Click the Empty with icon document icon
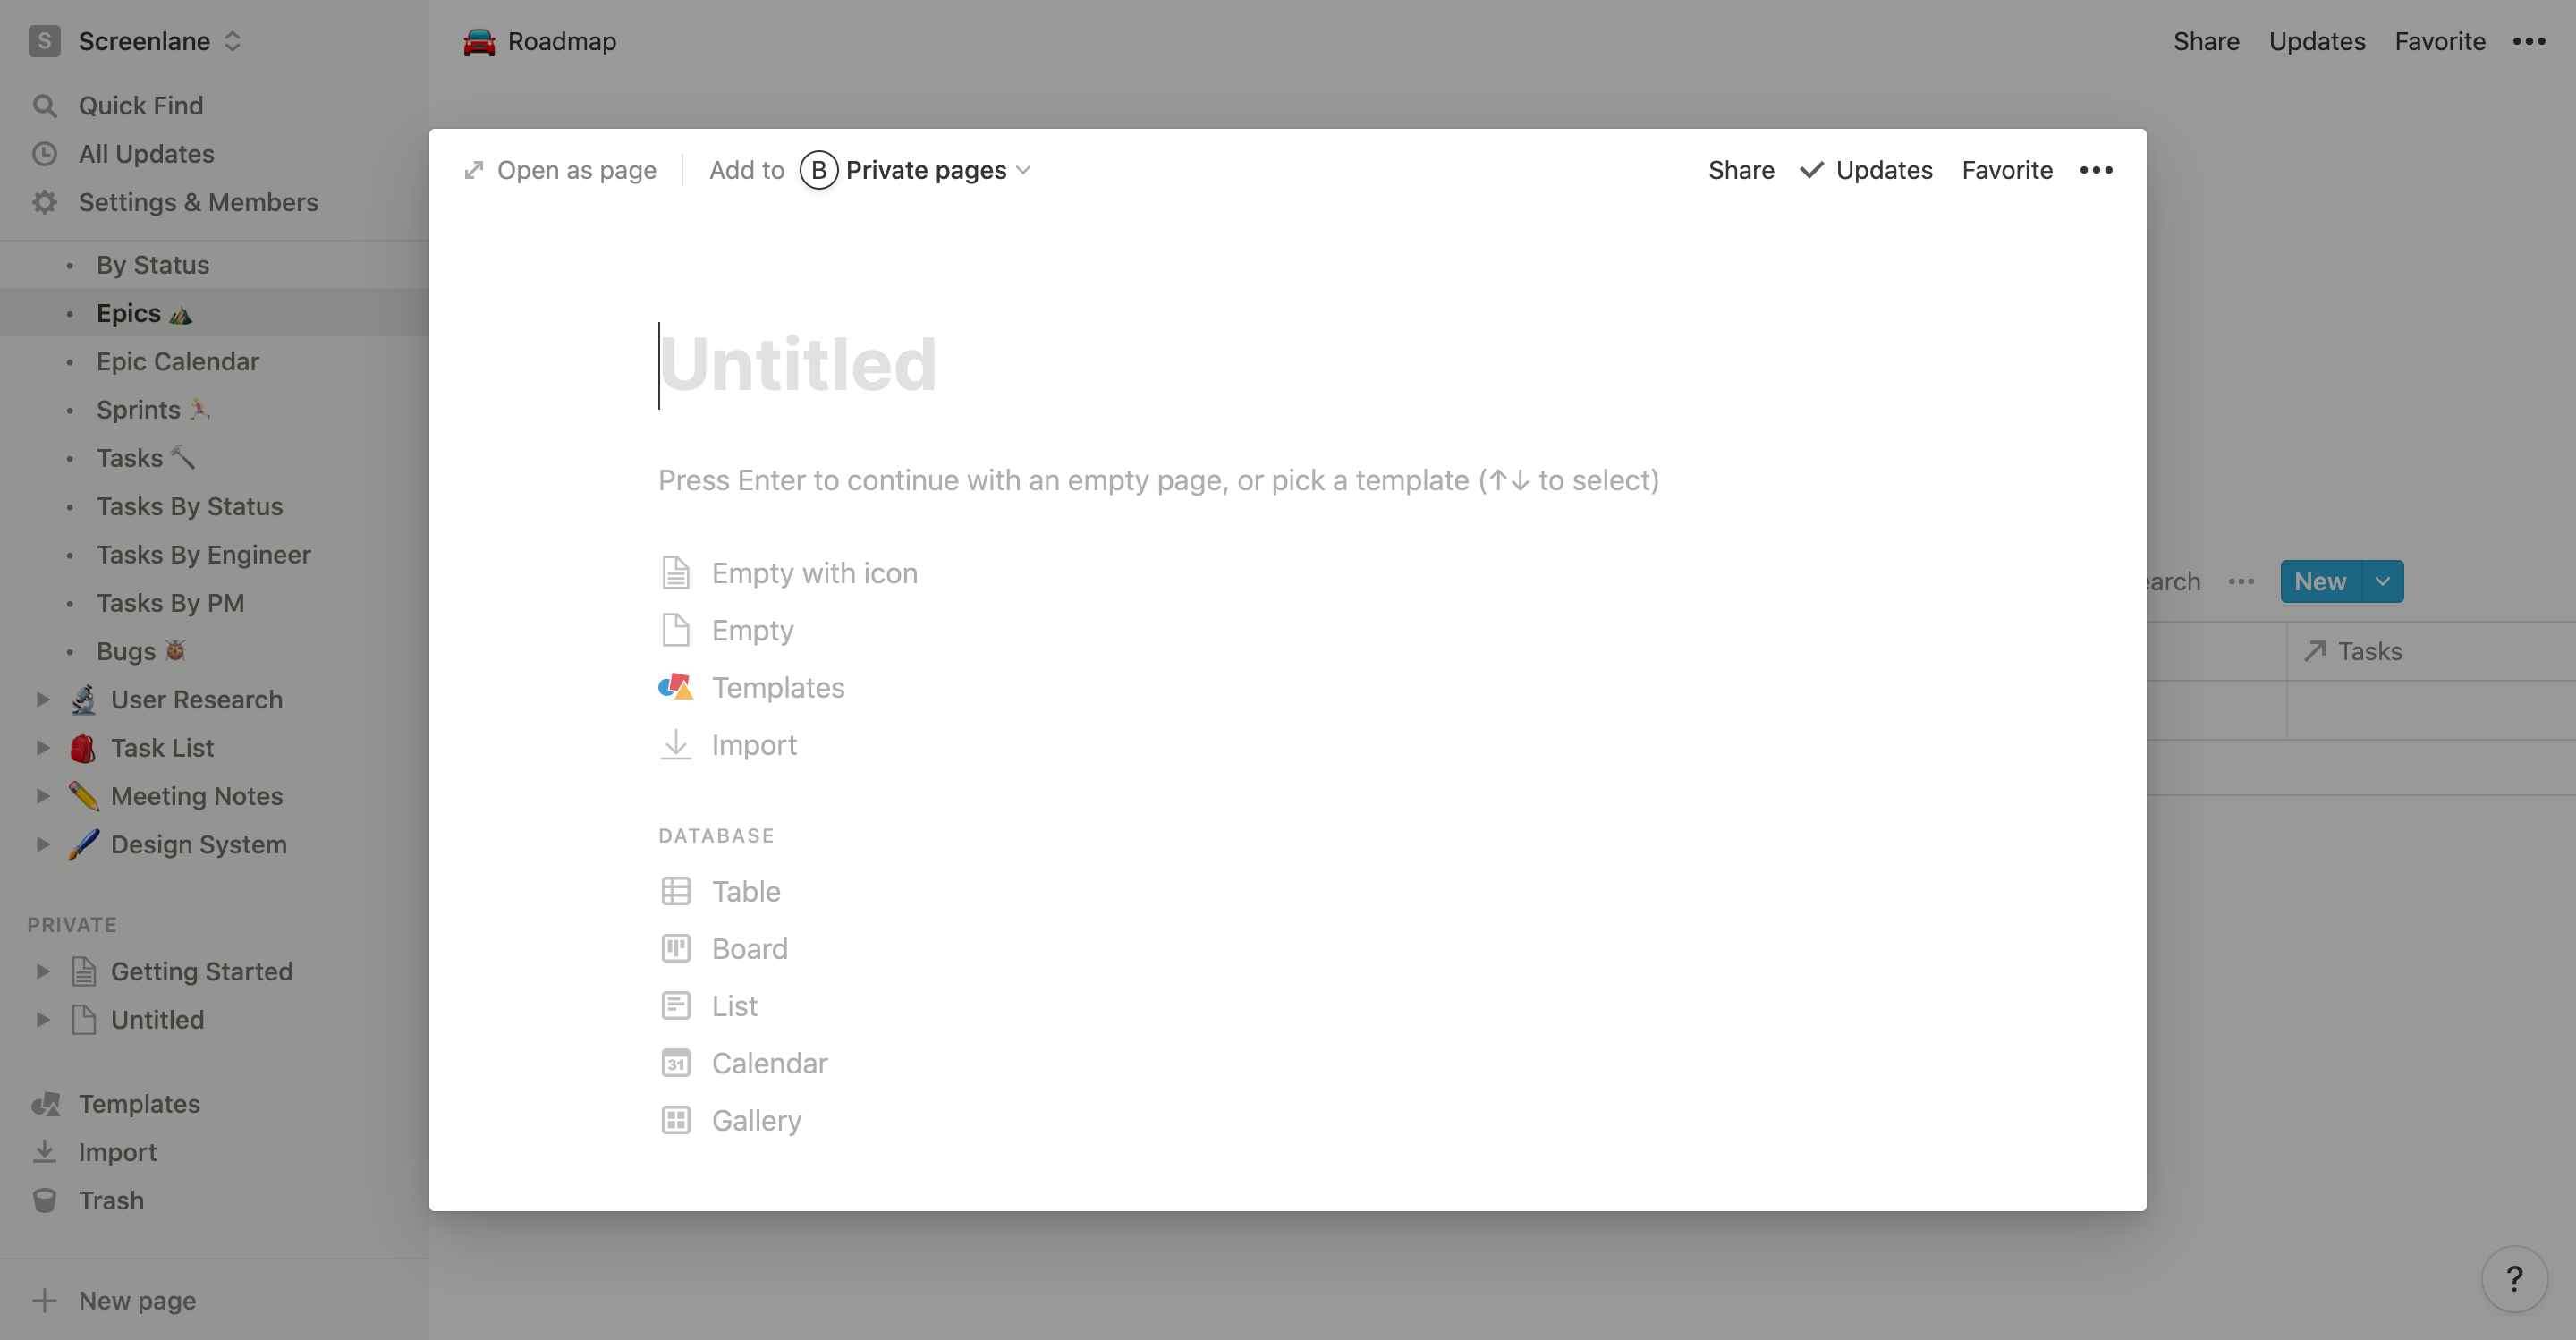 pyautogui.click(x=676, y=572)
